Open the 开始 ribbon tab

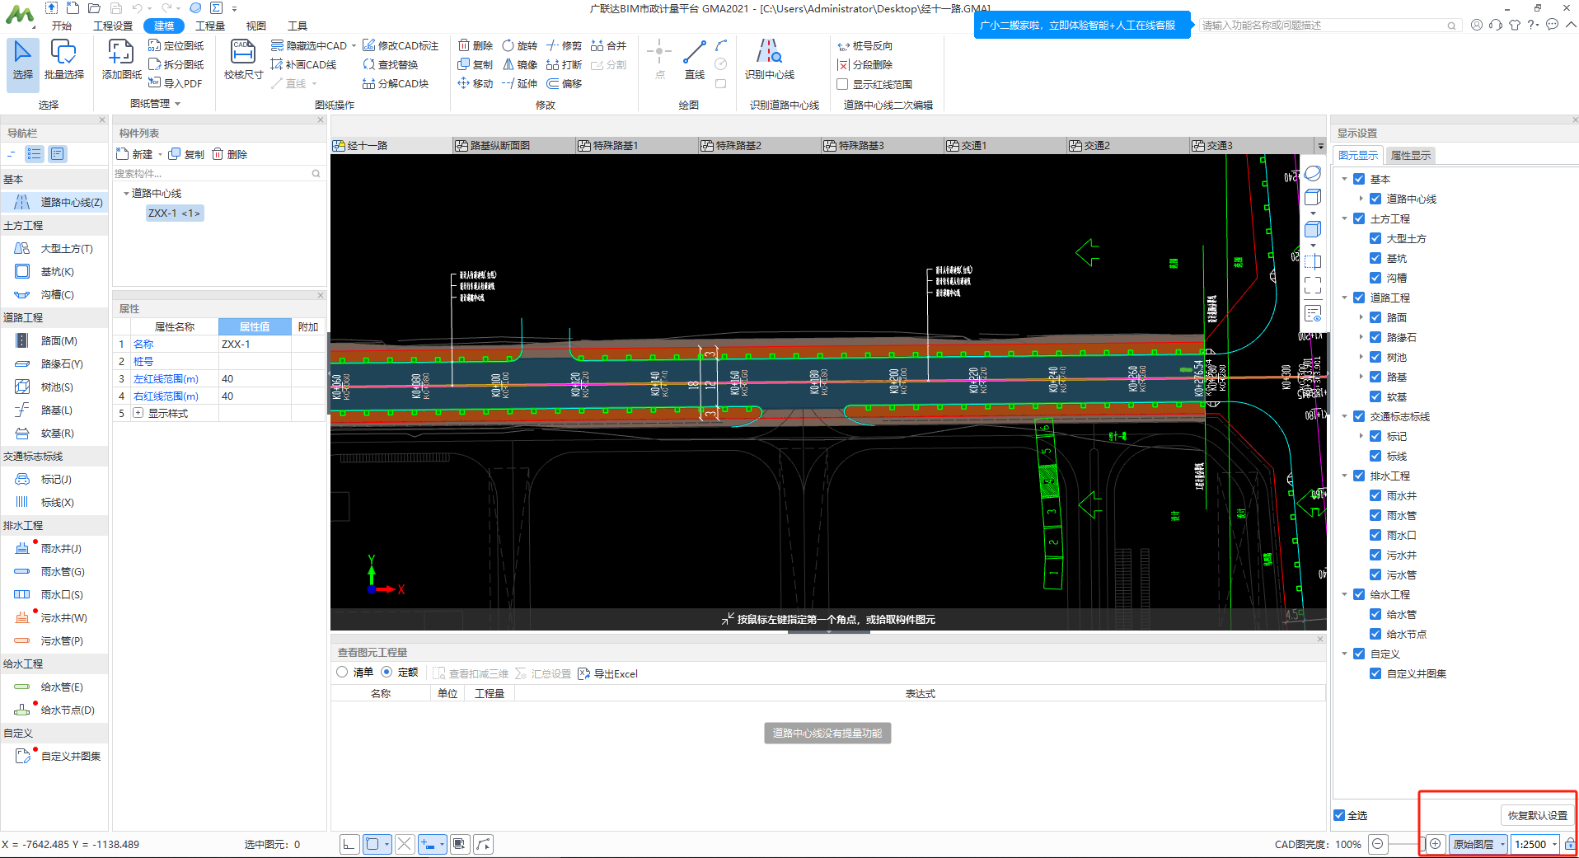coord(62,26)
